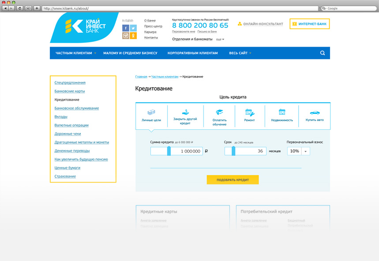Open Ценные бумаги in the sidebar

click(x=68, y=168)
